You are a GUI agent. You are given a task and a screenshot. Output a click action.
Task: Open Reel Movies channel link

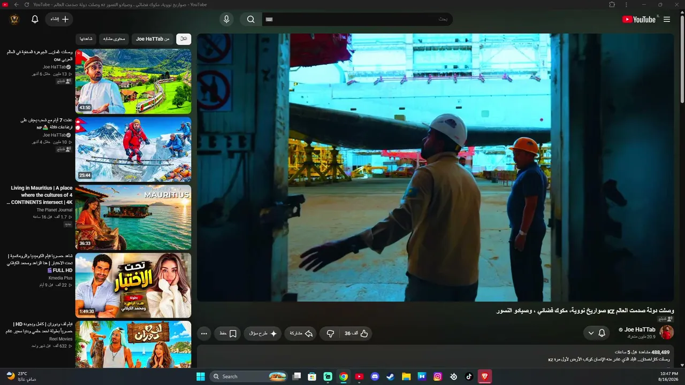[60, 339]
